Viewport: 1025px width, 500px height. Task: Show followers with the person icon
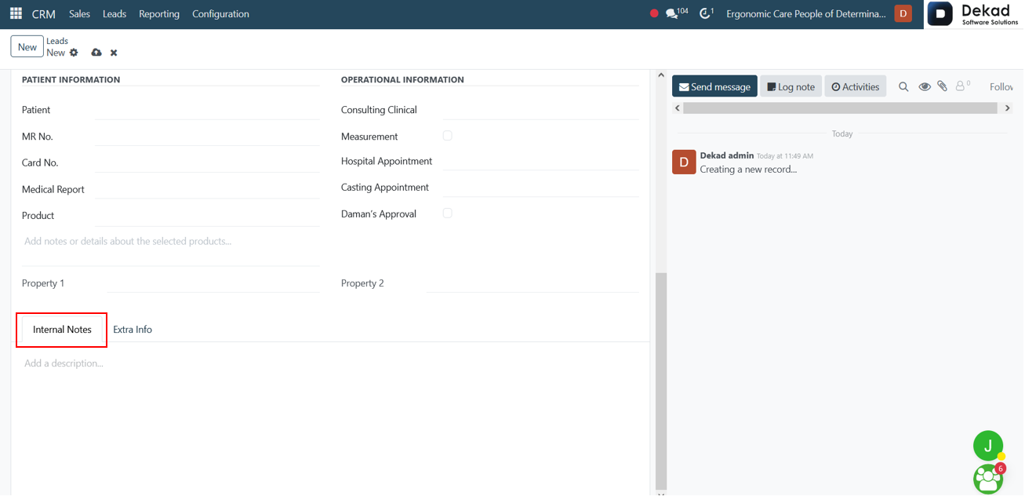(x=962, y=86)
